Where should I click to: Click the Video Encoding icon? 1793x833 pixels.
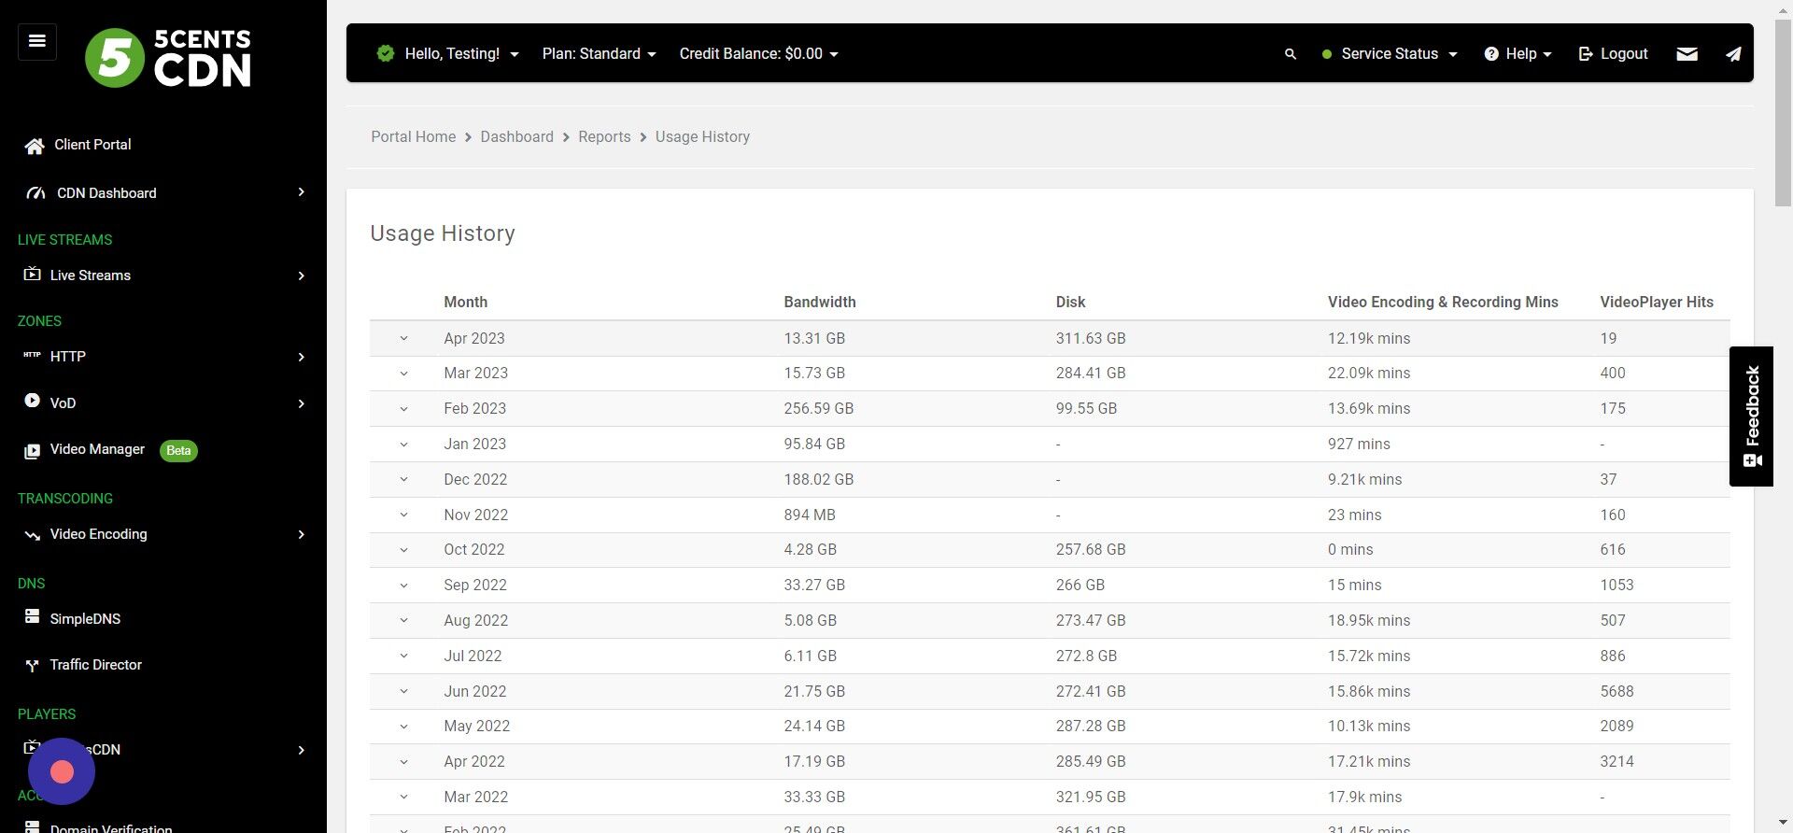(32, 535)
